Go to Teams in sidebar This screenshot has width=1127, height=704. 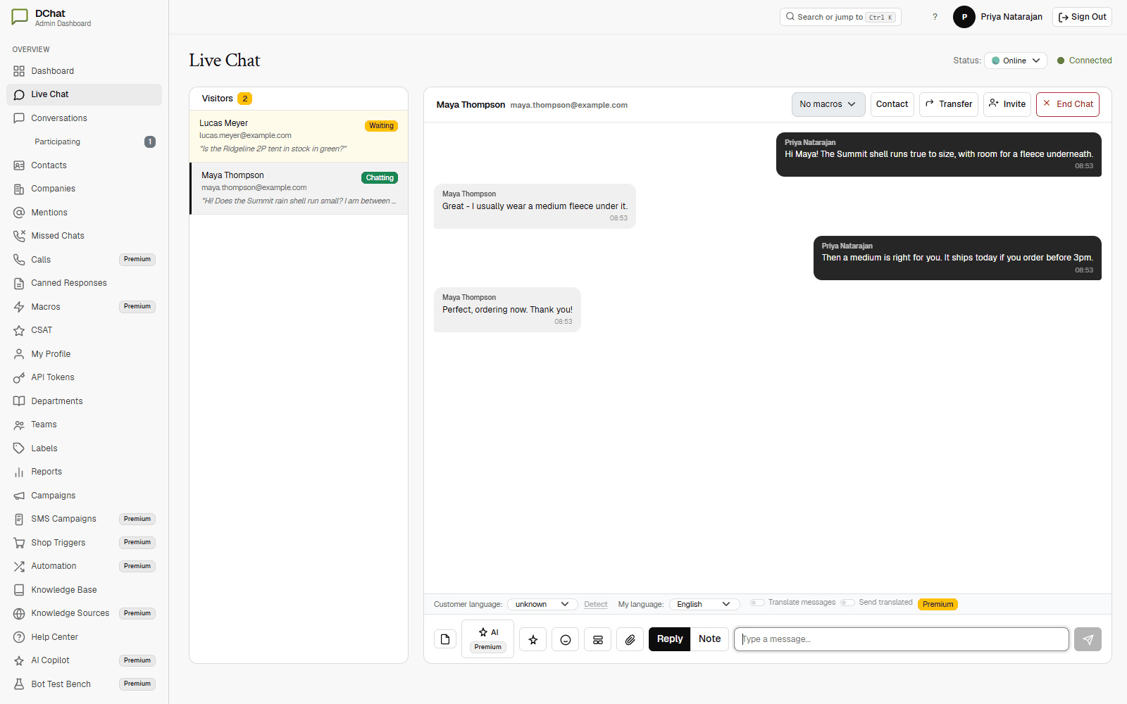point(84,425)
